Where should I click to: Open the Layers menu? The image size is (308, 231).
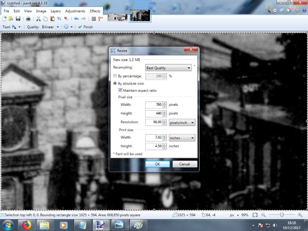tap(56, 11)
